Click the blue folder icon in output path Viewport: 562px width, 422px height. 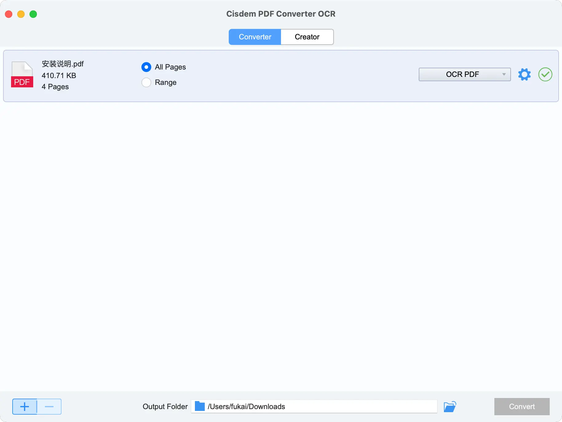coord(200,406)
